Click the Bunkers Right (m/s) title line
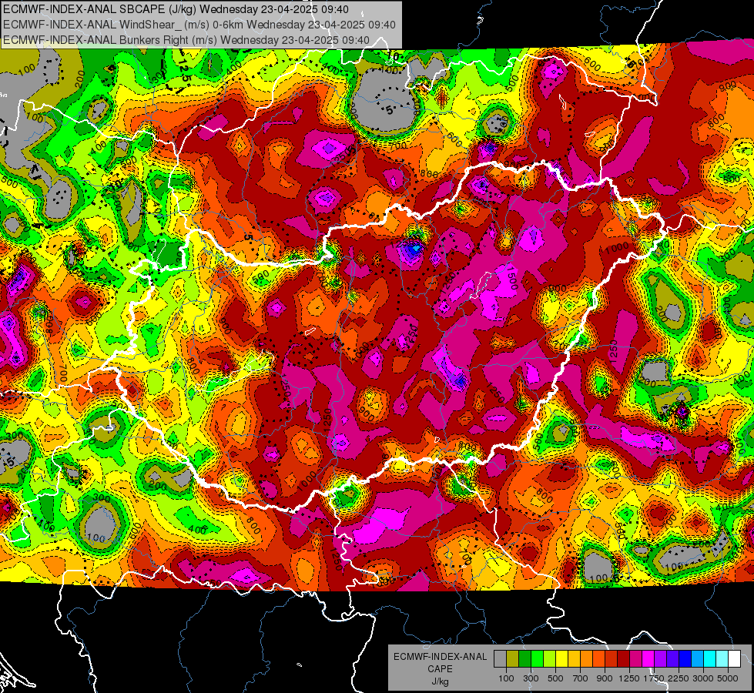 point(186,40)
